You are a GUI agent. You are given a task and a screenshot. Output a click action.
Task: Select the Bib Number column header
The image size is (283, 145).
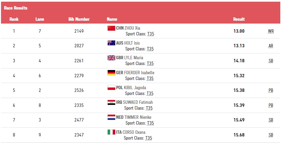(x=79, y=19)
